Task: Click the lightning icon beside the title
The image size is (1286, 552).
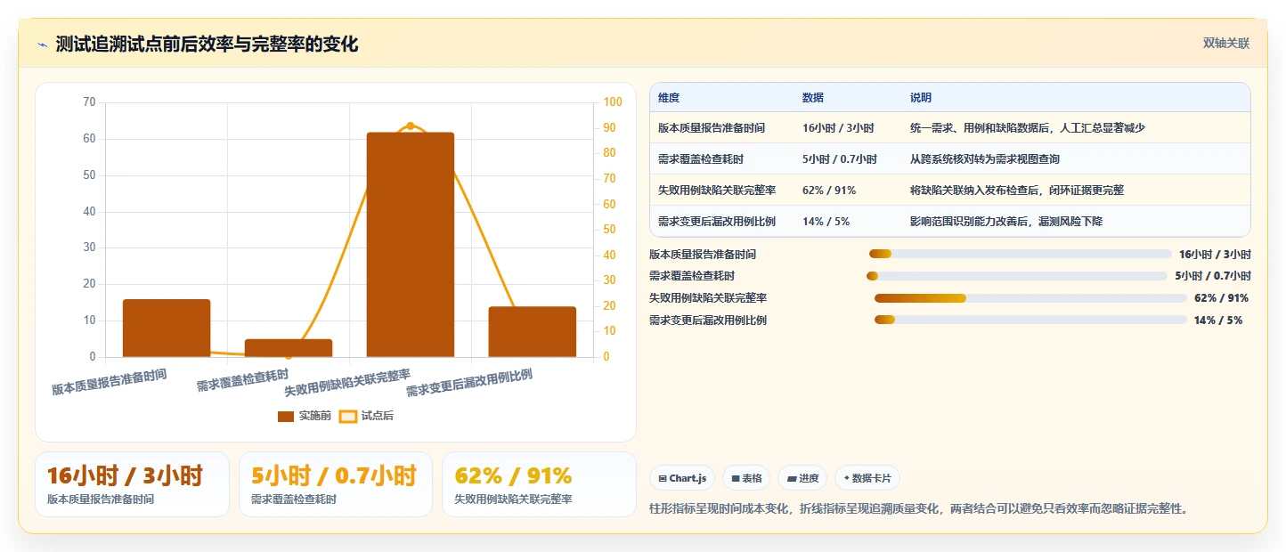Action: 42,45
